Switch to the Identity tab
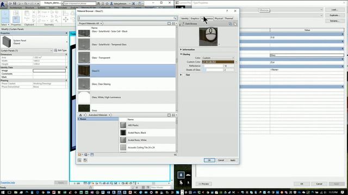This screenshot has height=195, width=348. [184, 18]
